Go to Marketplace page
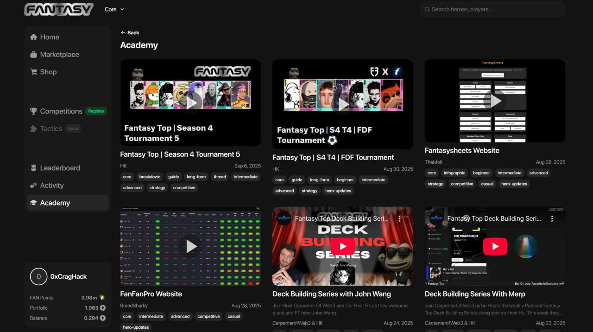The height and width of the screenshot is (332, 593). click(x=68, y=54)
